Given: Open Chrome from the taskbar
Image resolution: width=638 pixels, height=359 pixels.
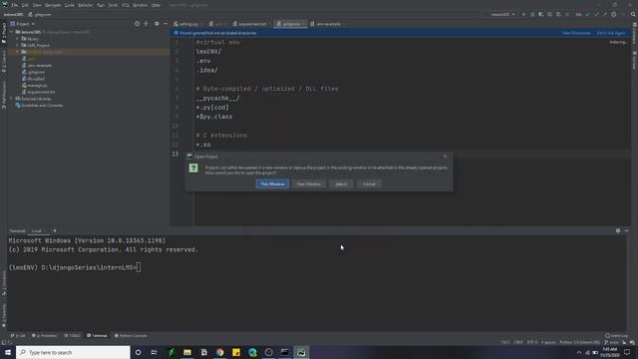Looking at the screenshot, I should (x=219, y=352).
